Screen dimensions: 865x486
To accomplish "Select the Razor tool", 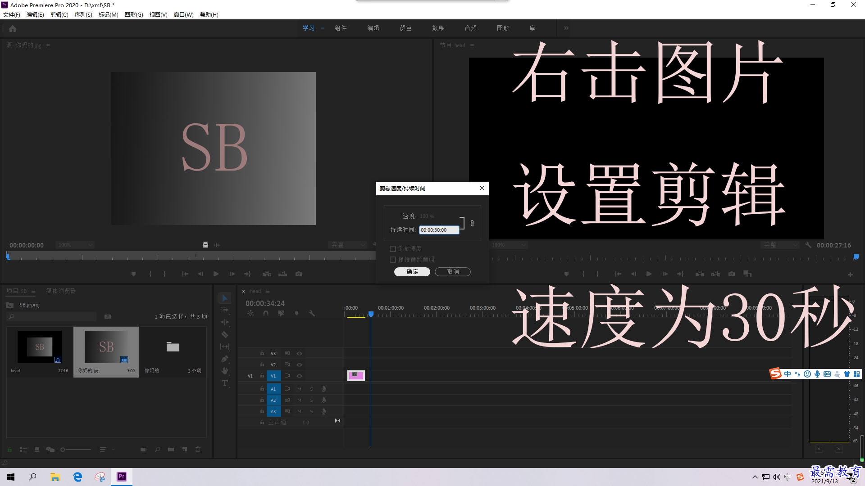I will tap(225, 334).
